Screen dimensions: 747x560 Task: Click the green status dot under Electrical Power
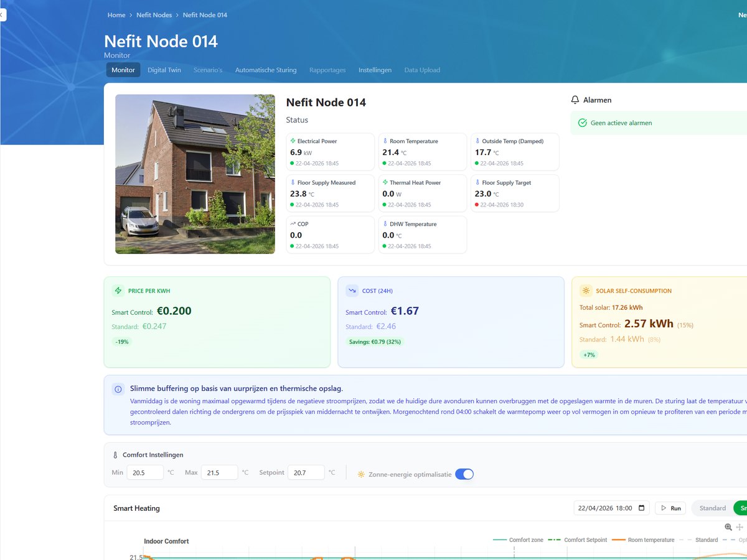click(293, 164)
